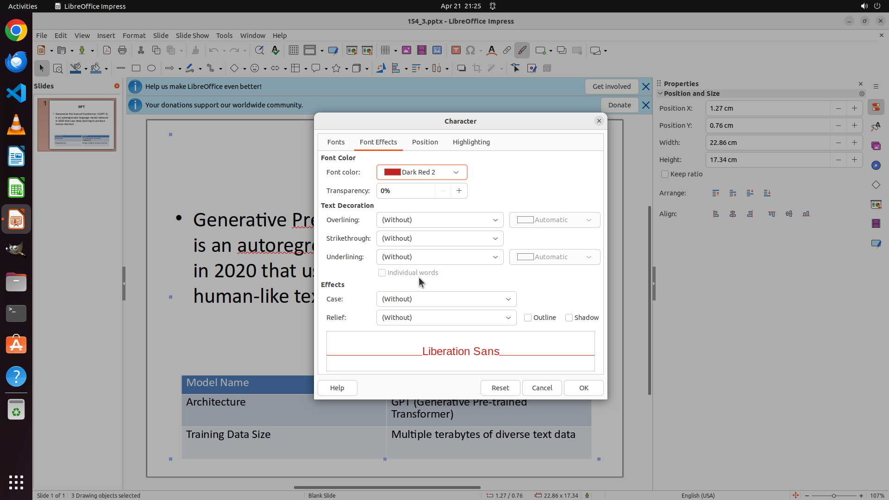The width and height of the screenshot is (889, 500).
Task: Open the Dark Red 2 font color picker
Action: pos(421,172)
